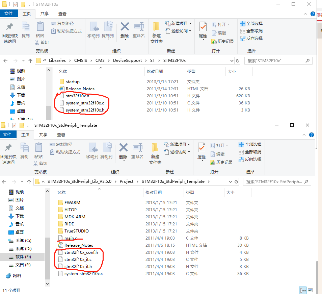Image resolution: width=322 pixels, height=294 pixels.
Task: Click Up arrow in bottom window navigation
Action: pyautogui.click(x=29, y=182)
